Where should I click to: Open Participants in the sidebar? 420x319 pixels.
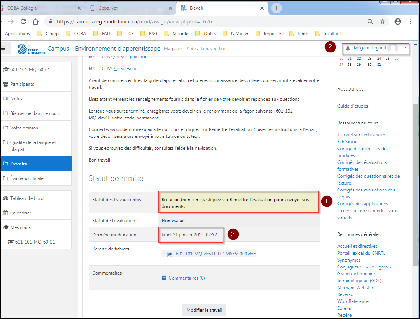coord(22,84)
